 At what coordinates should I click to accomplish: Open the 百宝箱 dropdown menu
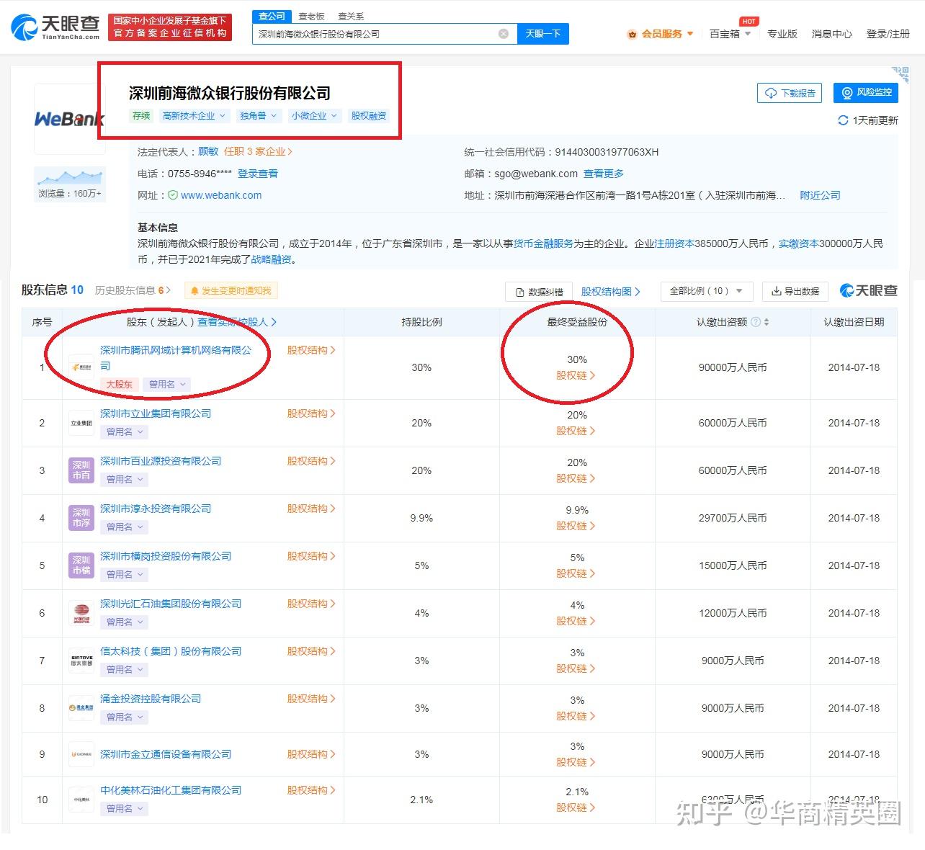[730, 34]
